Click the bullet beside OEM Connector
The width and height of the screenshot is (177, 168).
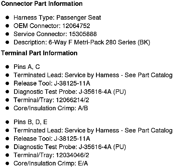[8, 26]
